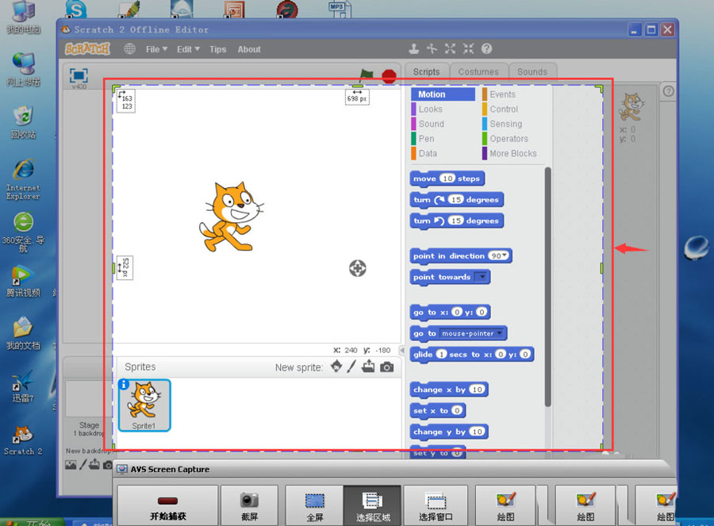Click the Block help question icon
This screenshot has width=714, height=526.
pos(486,48)
